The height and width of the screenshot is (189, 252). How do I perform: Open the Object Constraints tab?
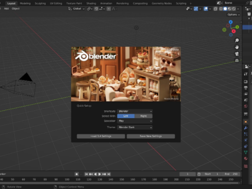[x=246, y=146]
